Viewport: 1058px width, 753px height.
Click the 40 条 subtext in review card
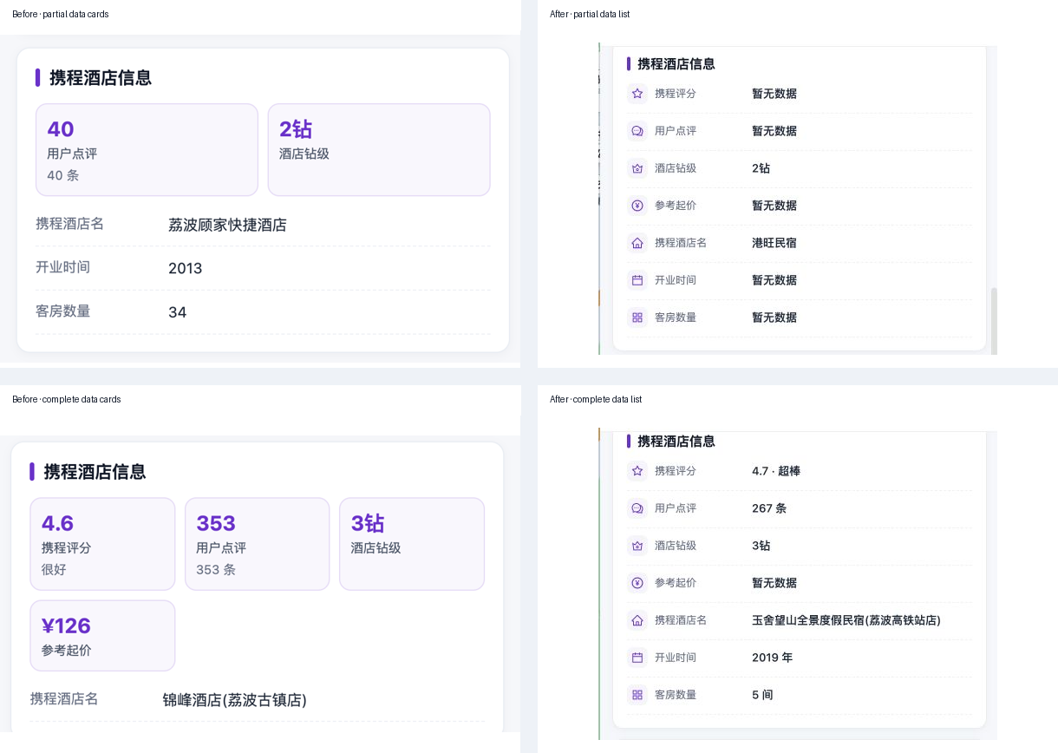point(63,175)
